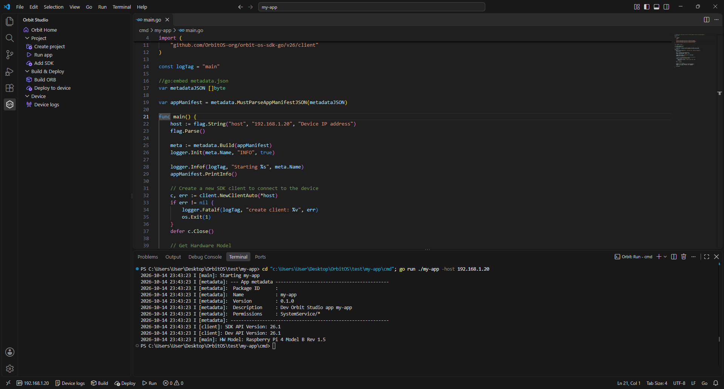This screenshot has width=724, height=389.
Task: Toggle bottom panel visibility
Action: [x=657, y=7]
